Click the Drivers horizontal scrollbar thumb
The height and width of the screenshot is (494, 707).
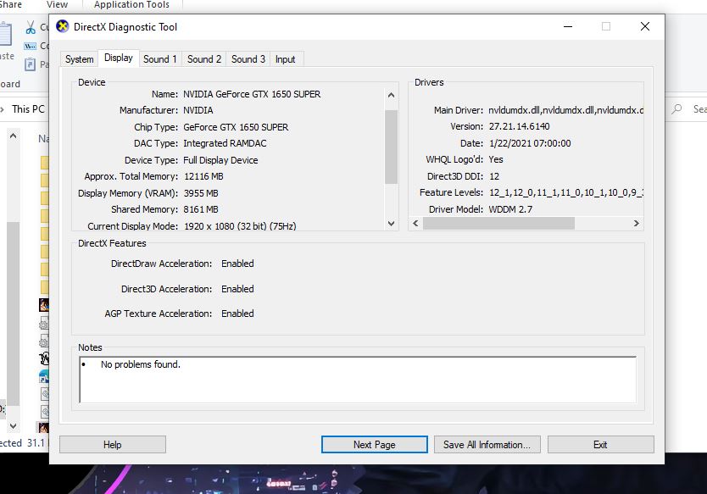[498, 224]
